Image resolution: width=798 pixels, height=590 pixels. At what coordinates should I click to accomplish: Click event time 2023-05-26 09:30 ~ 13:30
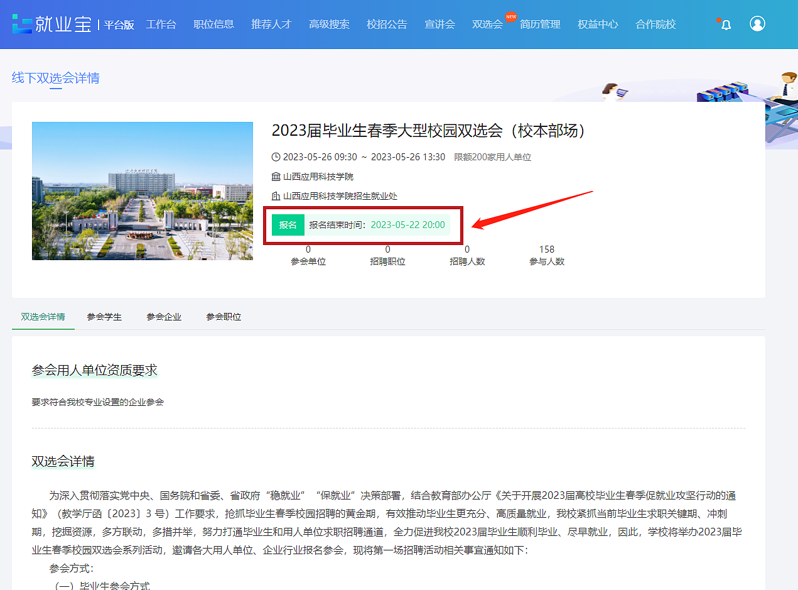(x=364, y=157)
